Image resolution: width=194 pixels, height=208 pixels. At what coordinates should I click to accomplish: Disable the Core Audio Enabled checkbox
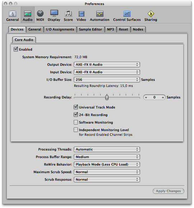pos(16,49)
